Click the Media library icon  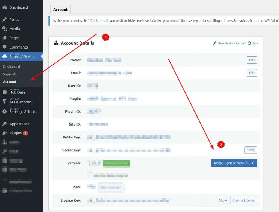point(5,29)
